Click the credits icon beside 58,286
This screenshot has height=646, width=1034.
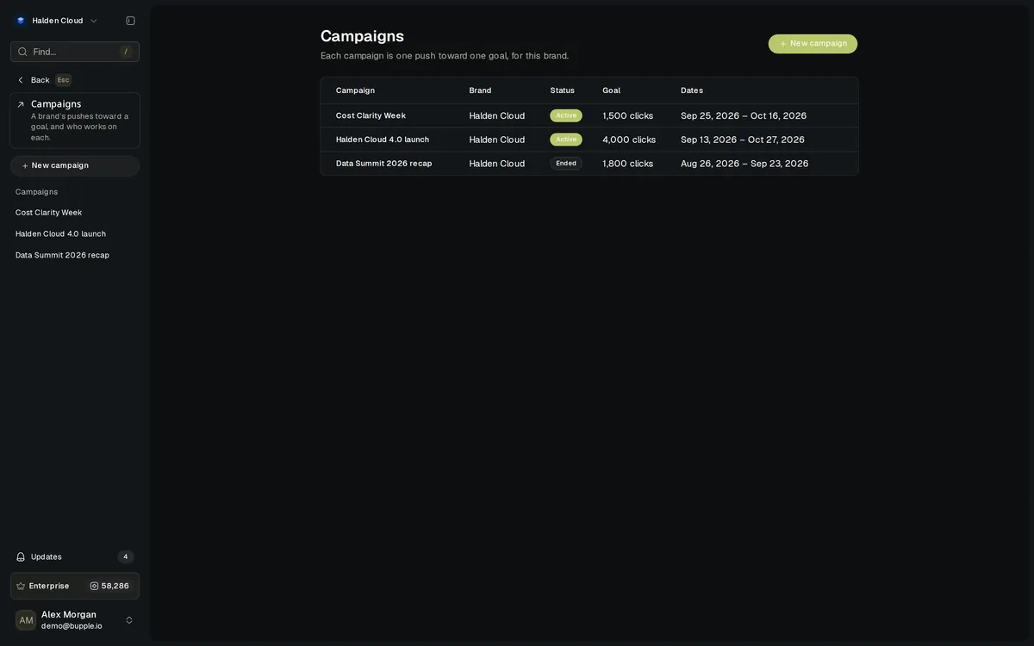click(x=95, y=586)
